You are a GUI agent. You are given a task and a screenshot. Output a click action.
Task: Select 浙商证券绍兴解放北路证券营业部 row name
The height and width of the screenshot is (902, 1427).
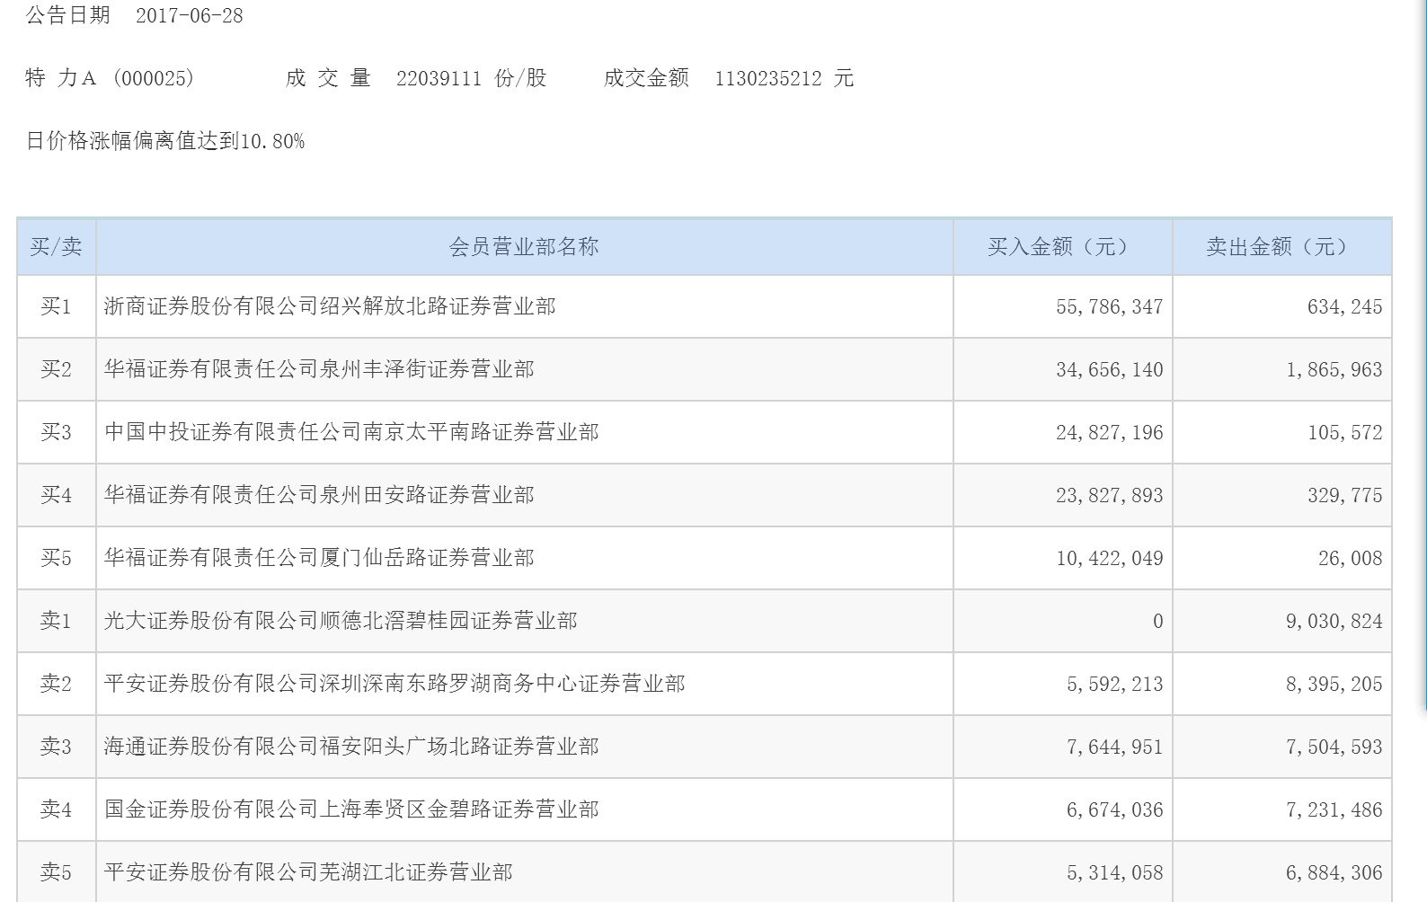pos(330,306)
